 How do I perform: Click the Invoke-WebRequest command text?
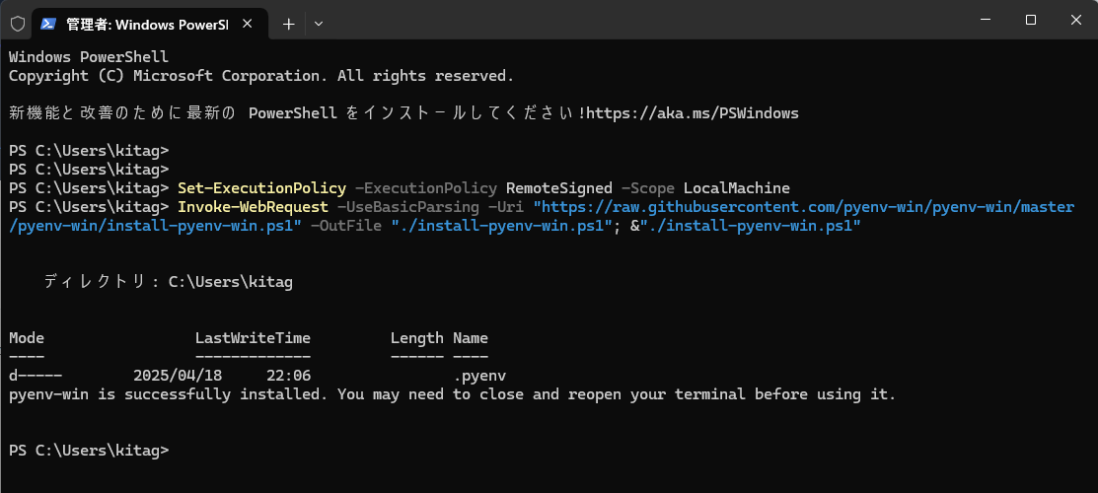pyautogui.click(x=253, y=207)
